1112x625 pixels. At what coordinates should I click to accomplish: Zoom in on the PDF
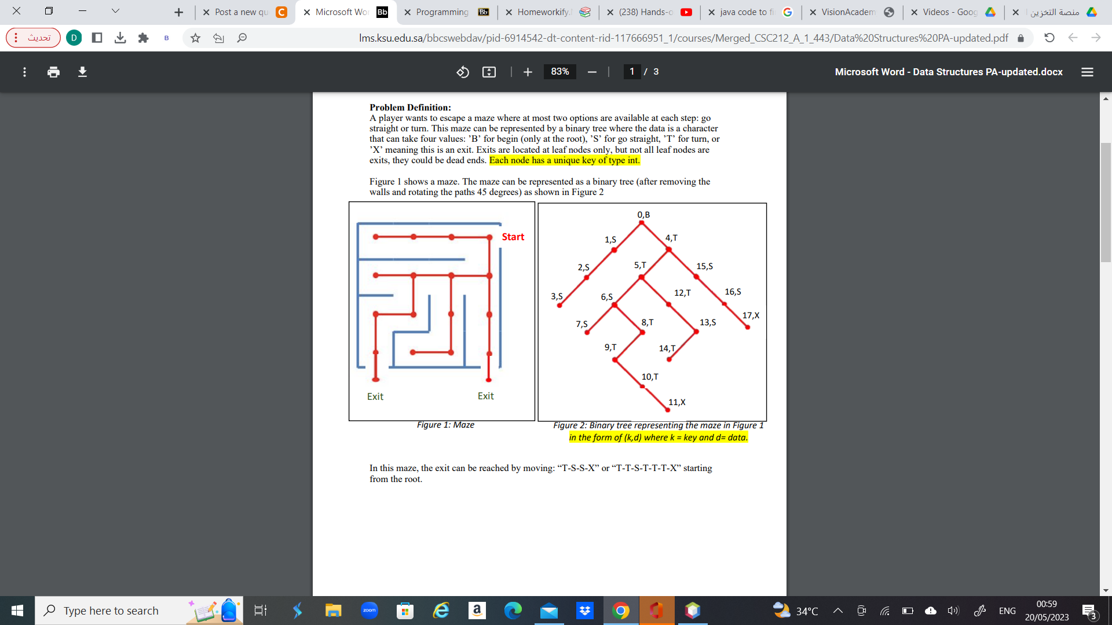[528, 72]
